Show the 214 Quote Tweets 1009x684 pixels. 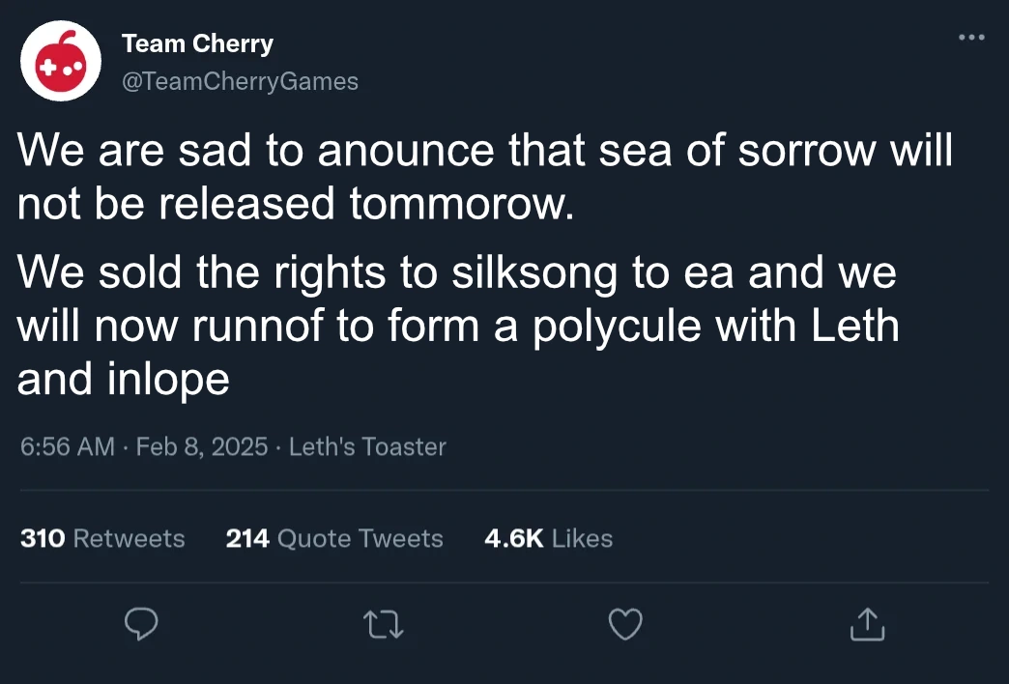(334, 538)
